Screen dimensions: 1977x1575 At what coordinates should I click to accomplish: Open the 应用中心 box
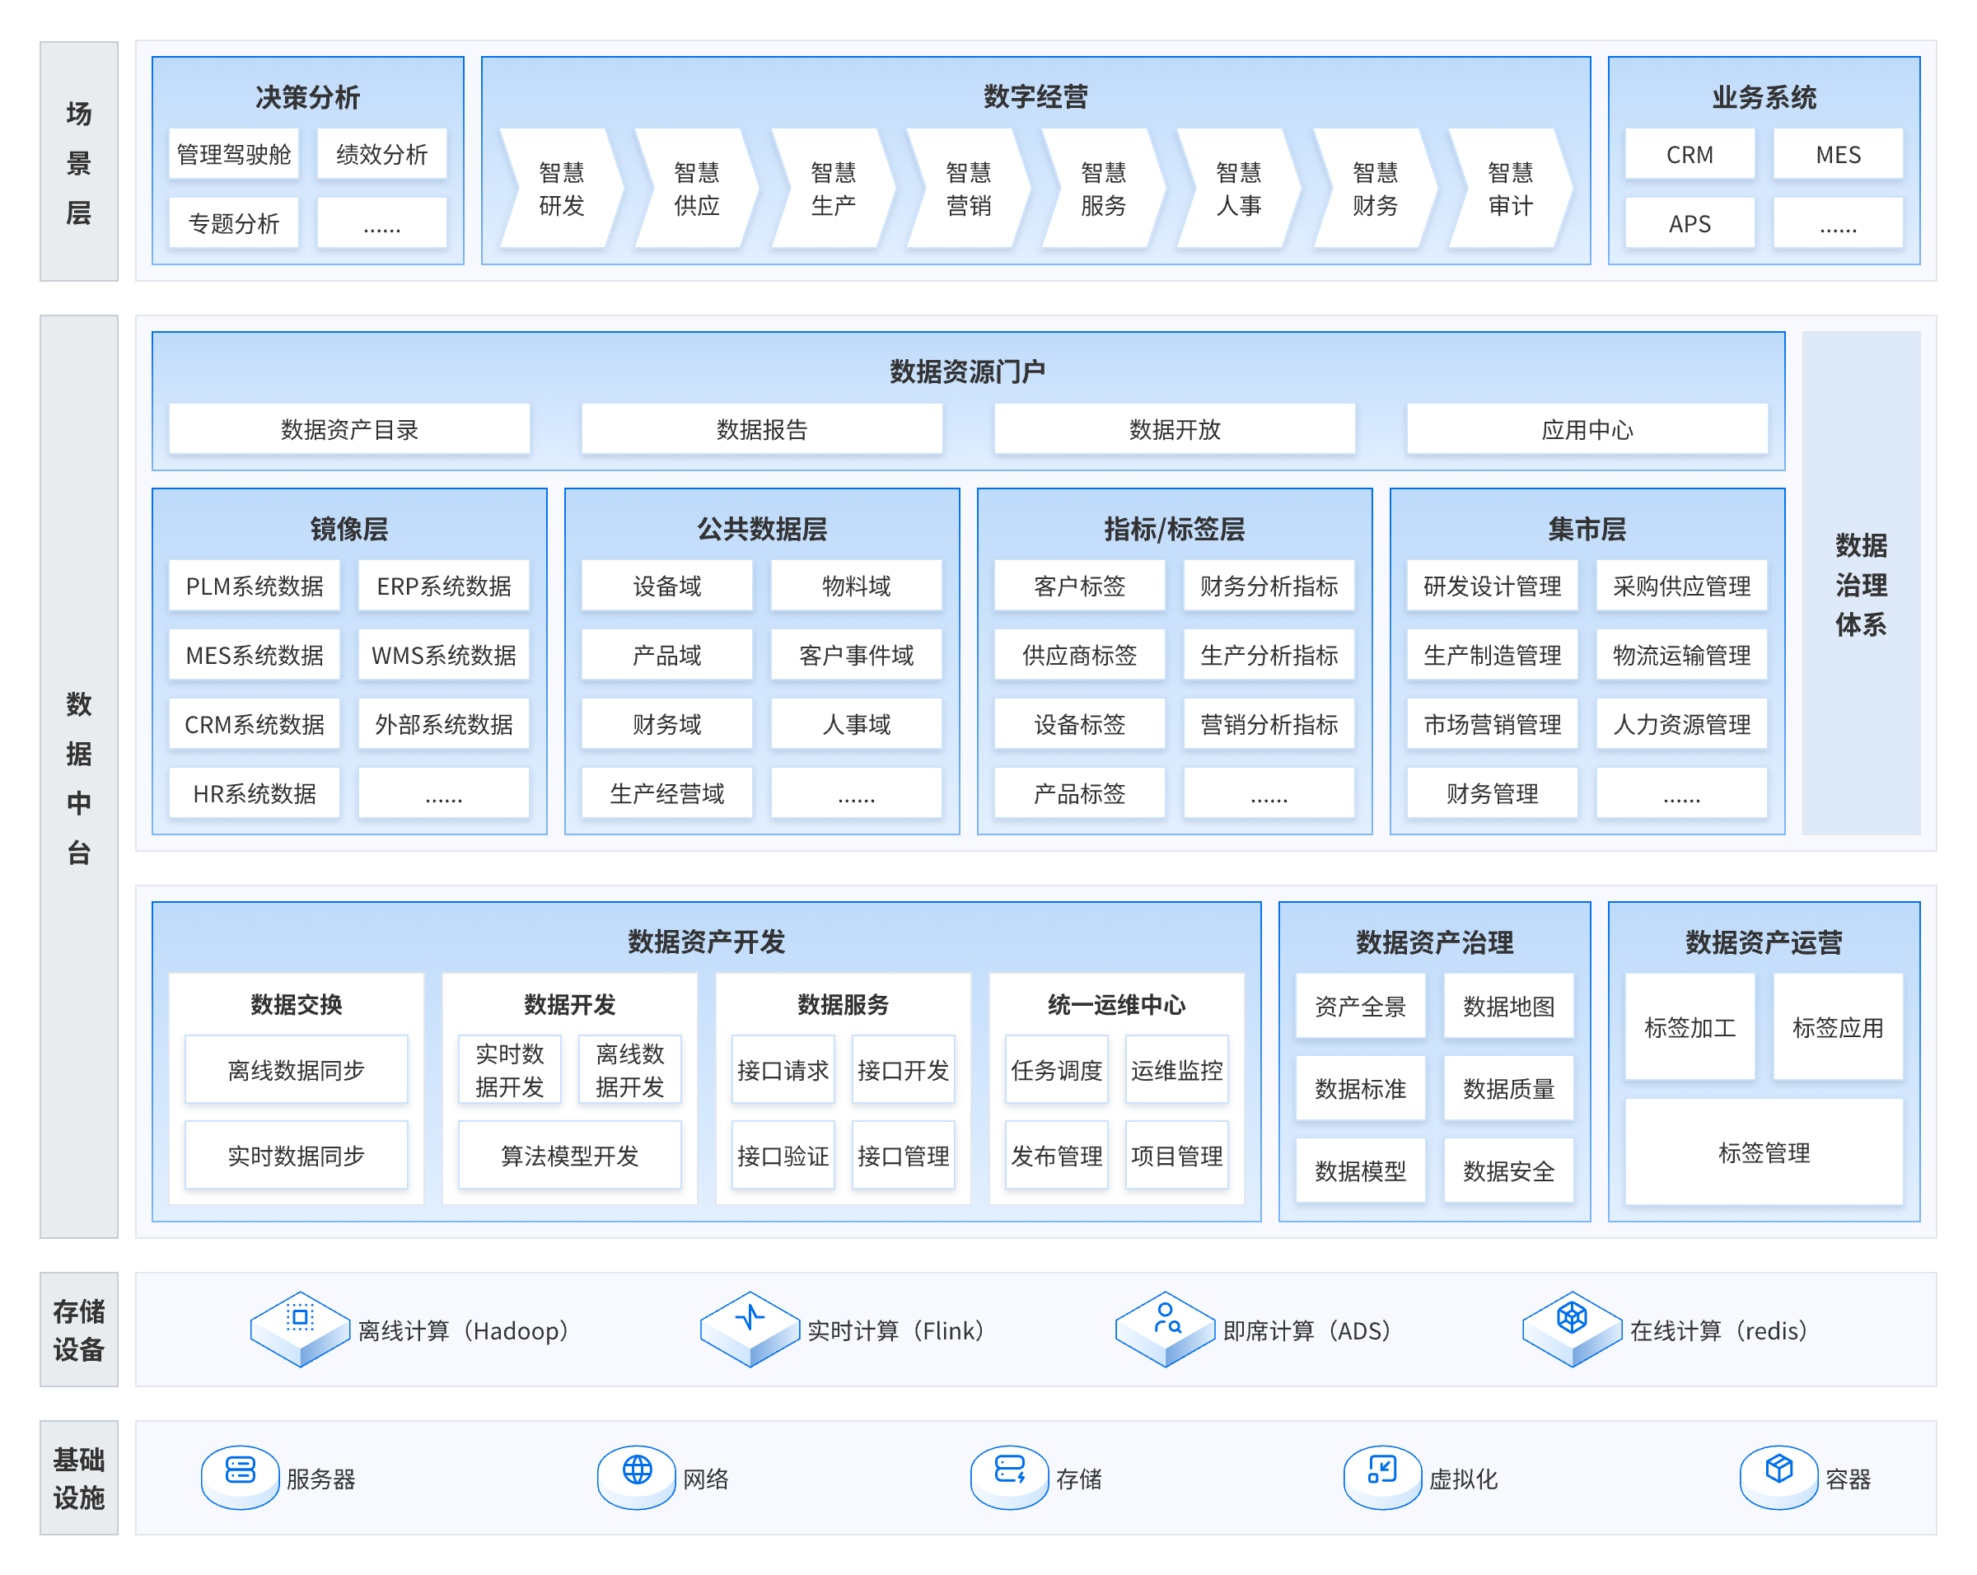point(1587,429)
